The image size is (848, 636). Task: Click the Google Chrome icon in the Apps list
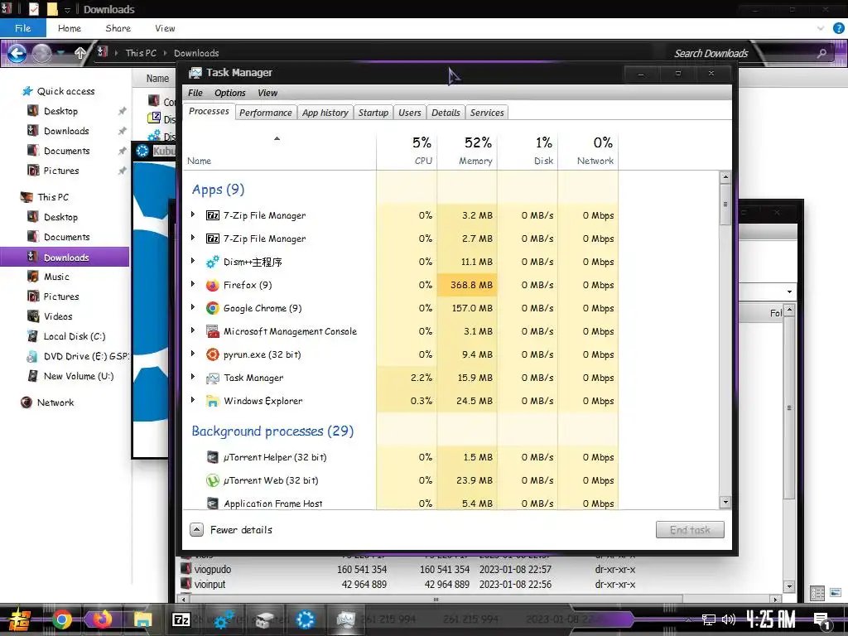click(x=213, y=308)
